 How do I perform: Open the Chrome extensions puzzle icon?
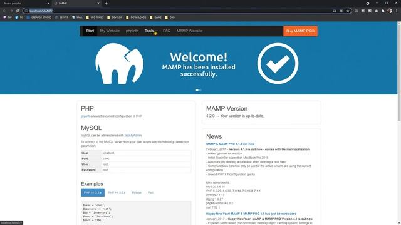(x=383, y=11)
